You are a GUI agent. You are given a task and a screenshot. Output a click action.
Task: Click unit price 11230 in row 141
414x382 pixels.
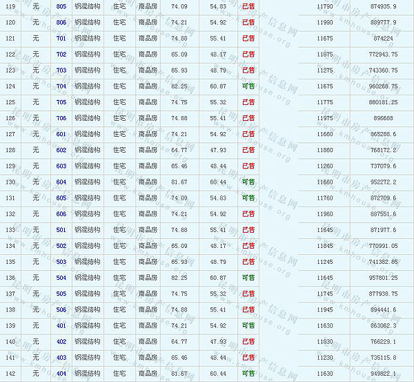pos(324,357)
